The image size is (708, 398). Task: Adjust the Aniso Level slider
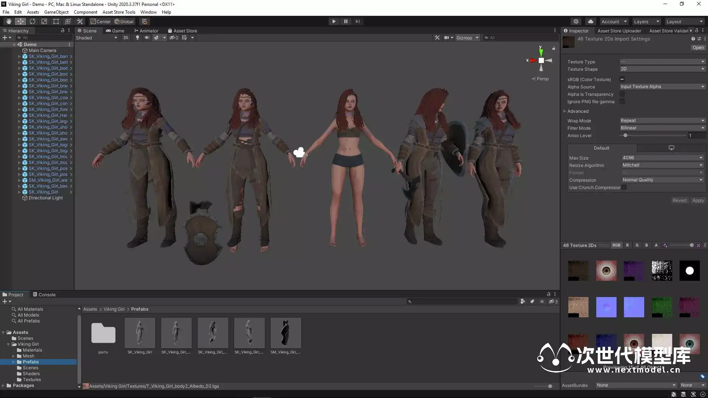625,136
